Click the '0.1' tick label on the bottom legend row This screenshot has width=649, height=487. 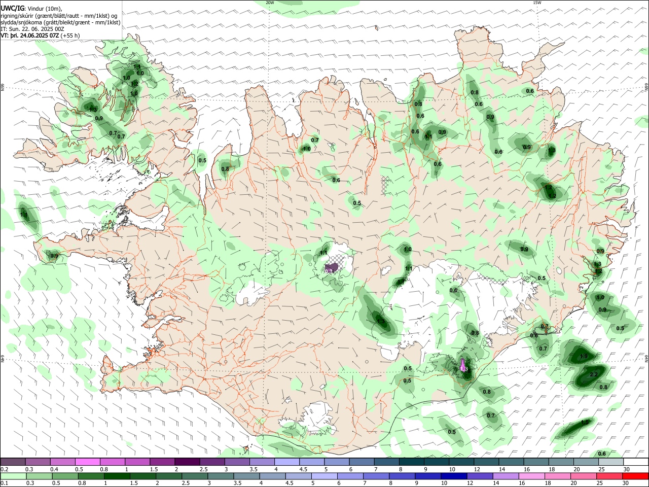5,483
